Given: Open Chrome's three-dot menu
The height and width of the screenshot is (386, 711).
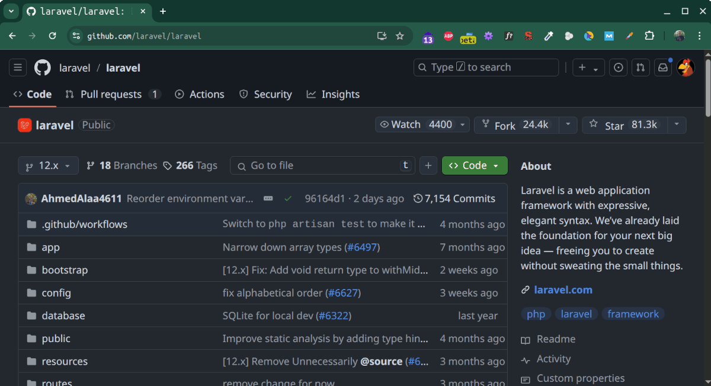Looking at the screenshot, I should pyautogui.click(x=699, y=36).
